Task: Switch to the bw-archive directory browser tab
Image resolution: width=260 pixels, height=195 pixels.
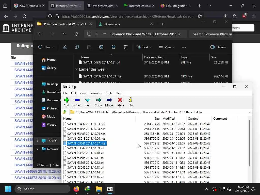Action: (103, 6)
